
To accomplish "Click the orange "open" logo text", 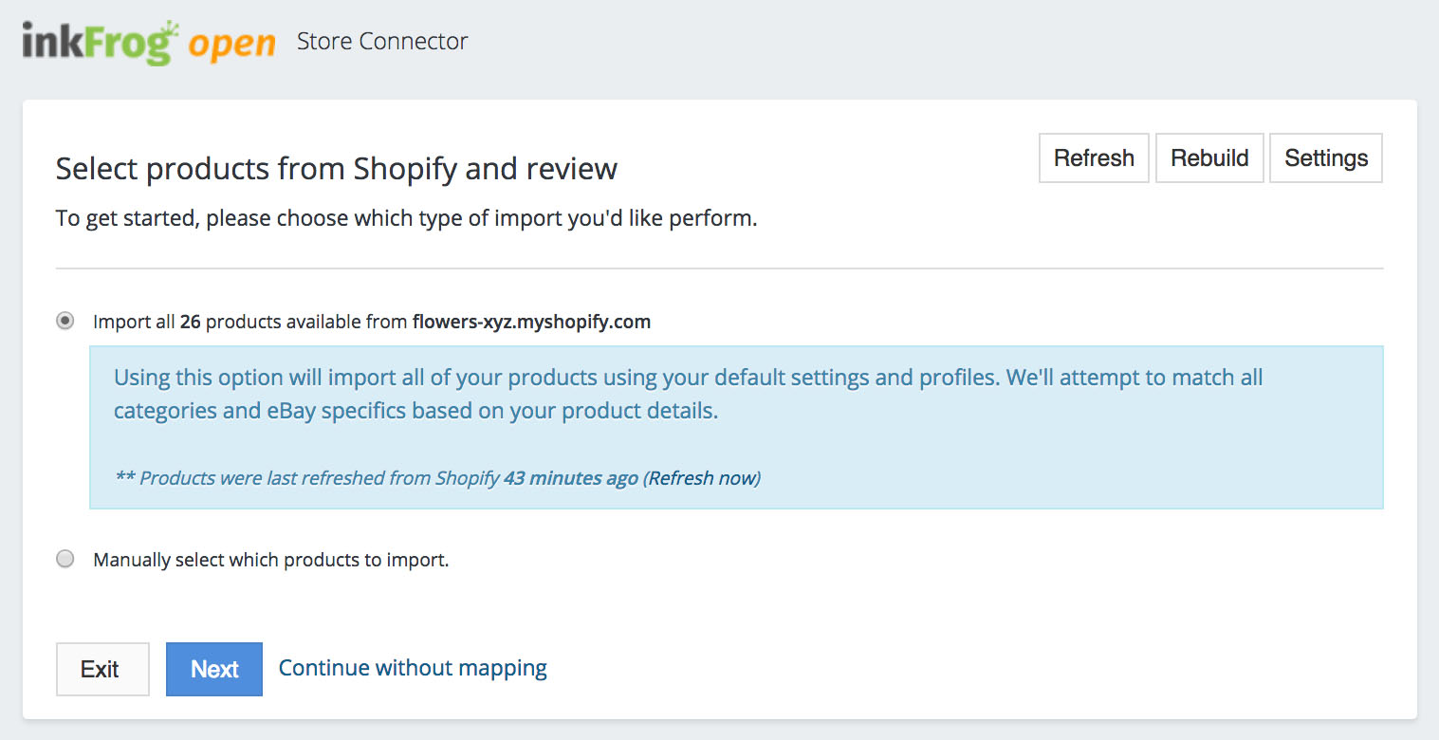I will click(x=231, y=44).
